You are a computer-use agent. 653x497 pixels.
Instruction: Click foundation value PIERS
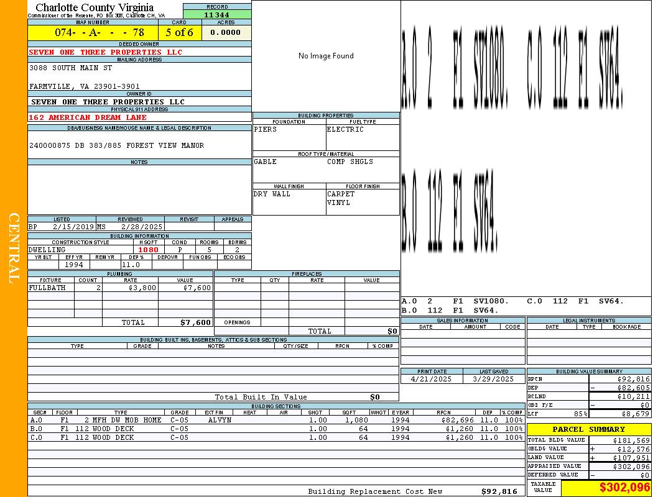pyautogui.click(x=266, y=129)
